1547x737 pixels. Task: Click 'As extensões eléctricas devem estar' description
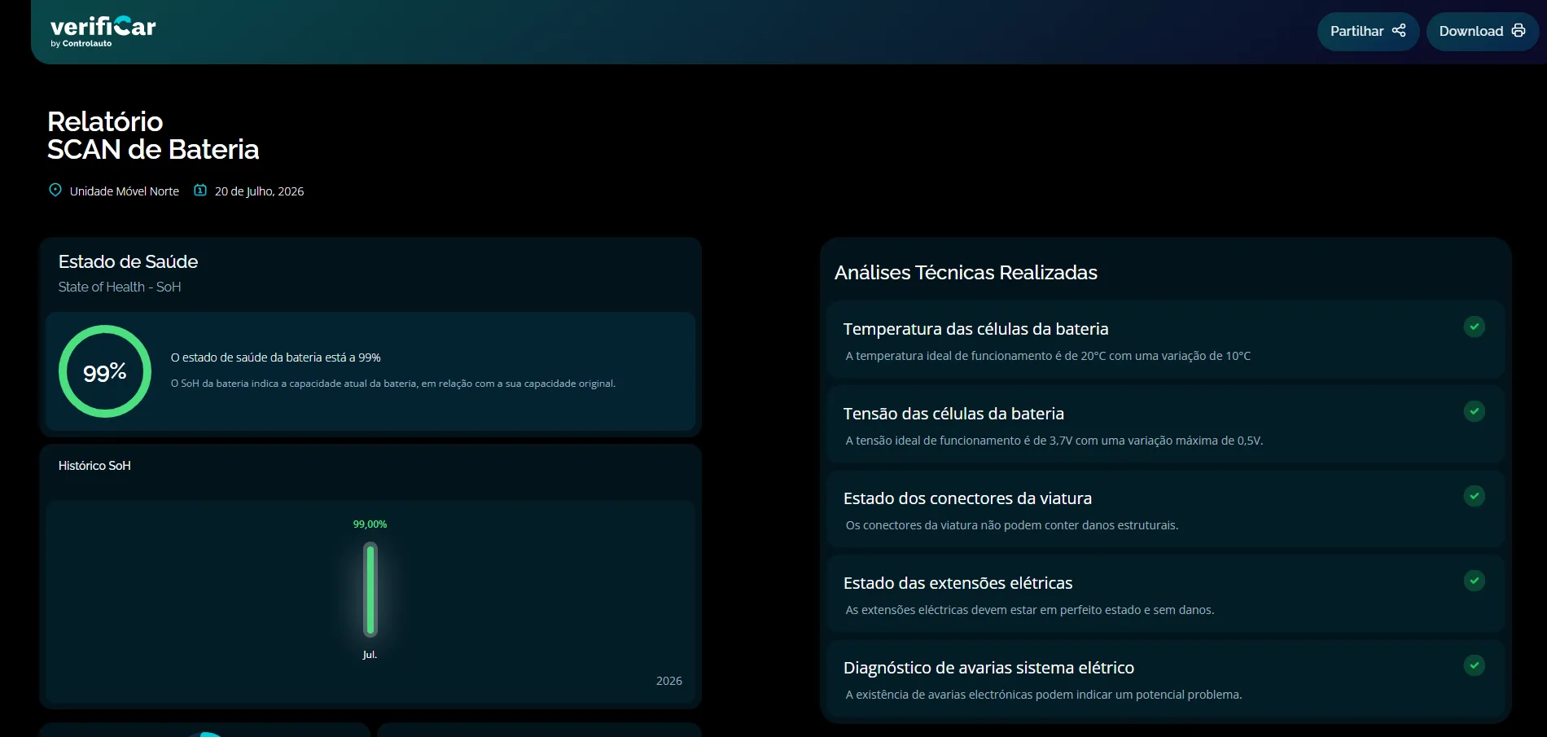coord(1030,610)
